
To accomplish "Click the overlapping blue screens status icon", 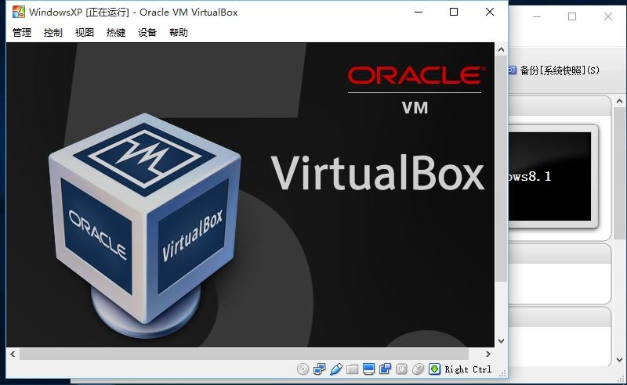I will (x=385, y=369).
